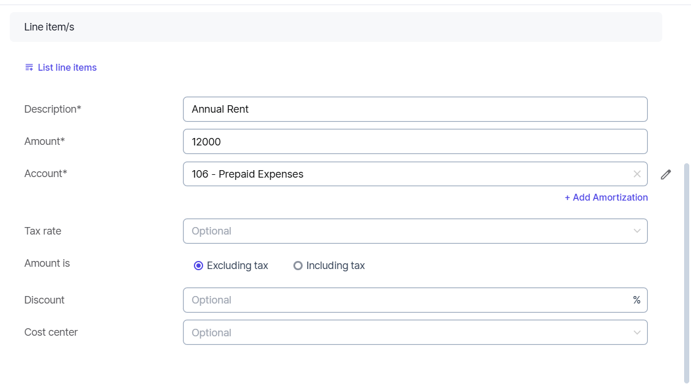Open the Account combo box showing Prepaid Expenses
Screen dimensions: 691x384
point(403,174)
